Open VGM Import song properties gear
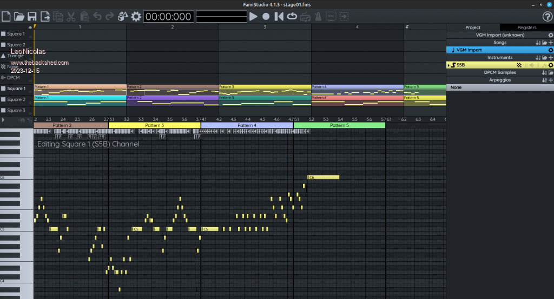This screenshot has width=554, height=299. 550,50
